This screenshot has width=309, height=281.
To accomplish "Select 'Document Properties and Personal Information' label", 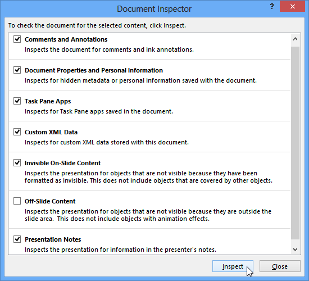I will (x=94, y=70).
